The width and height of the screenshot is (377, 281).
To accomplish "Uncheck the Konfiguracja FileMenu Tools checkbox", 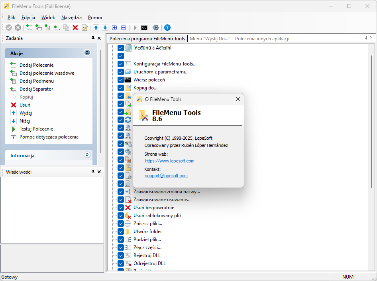I will (x=121, y=64).
